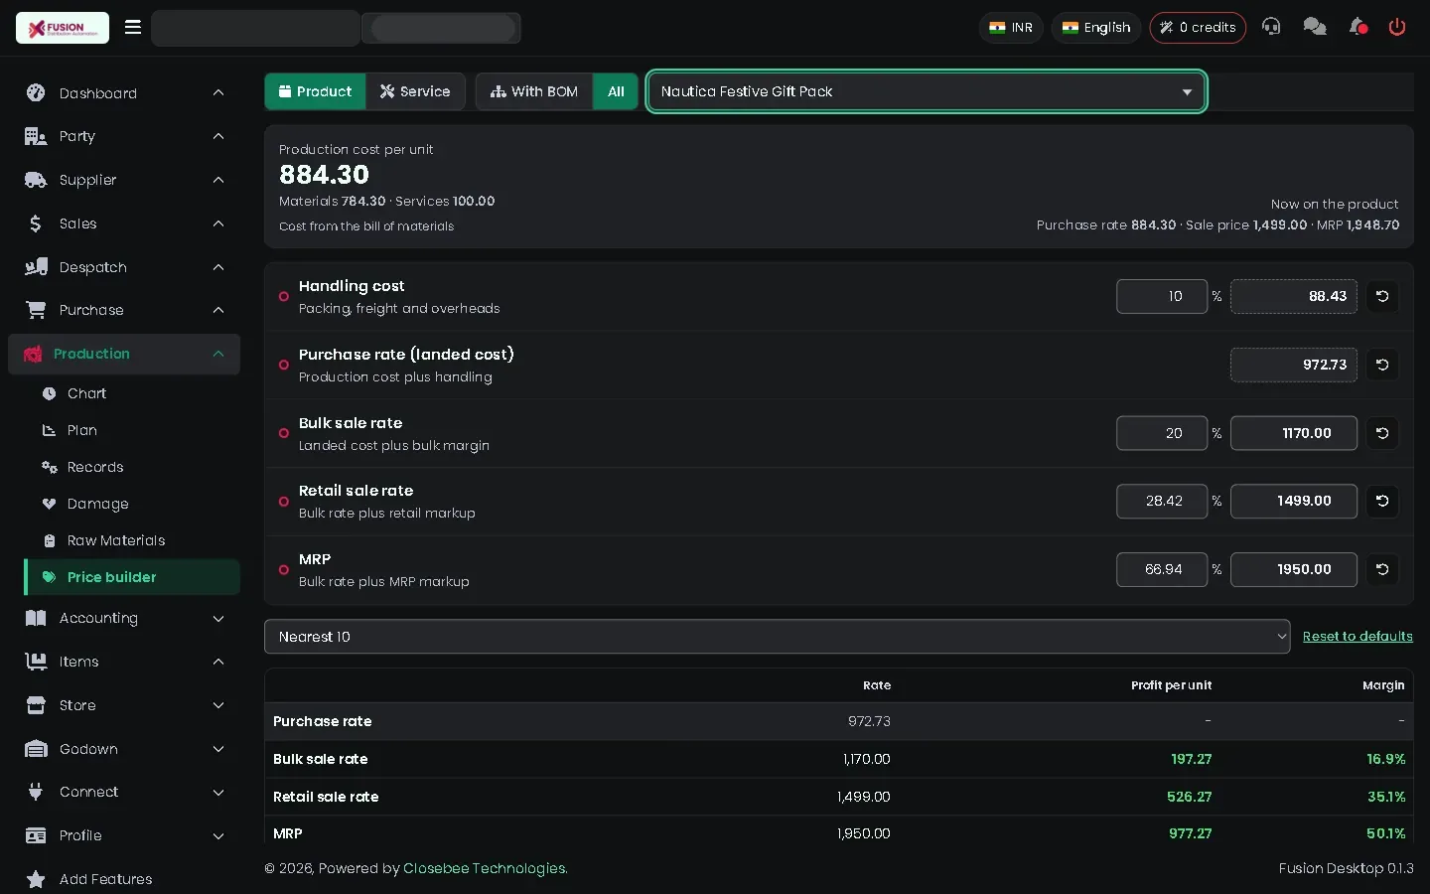Reset the Bulk sale rate row
Image resolution: width=1430 pixels, height=894 pixels.
coord(1382,433)
